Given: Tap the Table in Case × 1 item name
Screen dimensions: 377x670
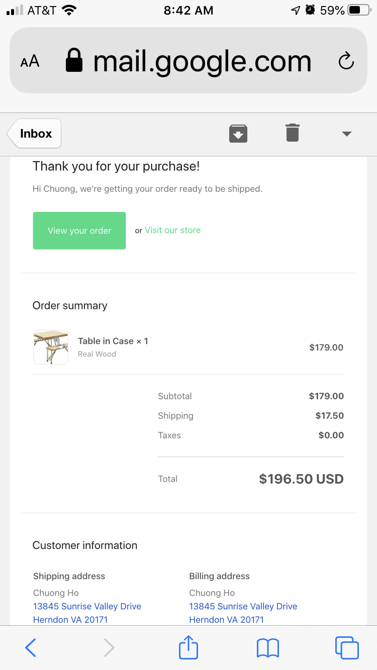Looking at the screenshot, I should 113,341.
